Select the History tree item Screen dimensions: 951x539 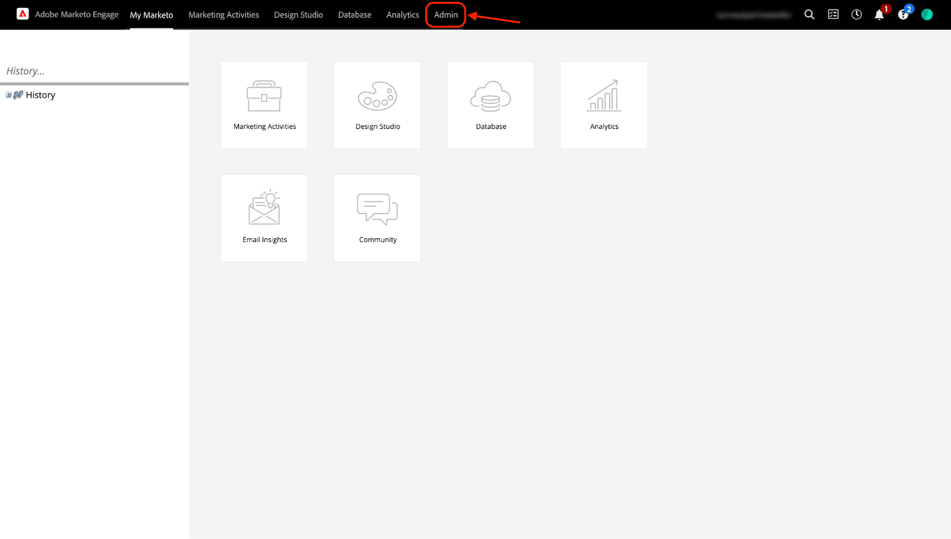pos(40,95)
